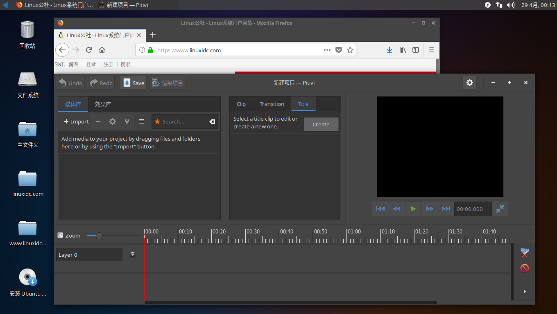Expand the timeline toolbar overflow arrow
This screenshot has width=557, height=314.
tap(525, 292)
